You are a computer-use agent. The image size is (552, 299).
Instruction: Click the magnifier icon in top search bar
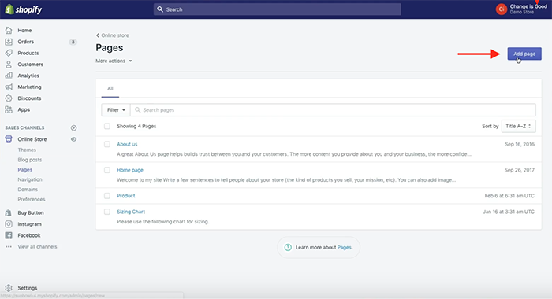(x=160, y=9)
